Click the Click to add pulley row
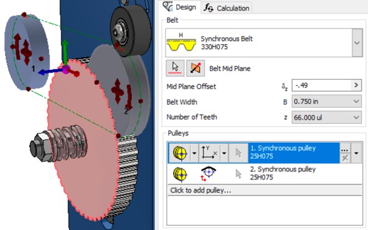The image size is (368, 230). (265, 190)
